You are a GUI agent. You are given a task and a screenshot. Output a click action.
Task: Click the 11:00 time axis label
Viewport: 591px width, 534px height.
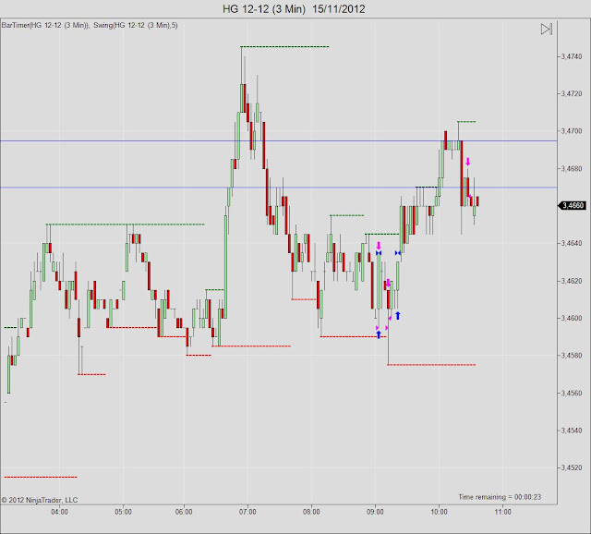tap(502, 512)
